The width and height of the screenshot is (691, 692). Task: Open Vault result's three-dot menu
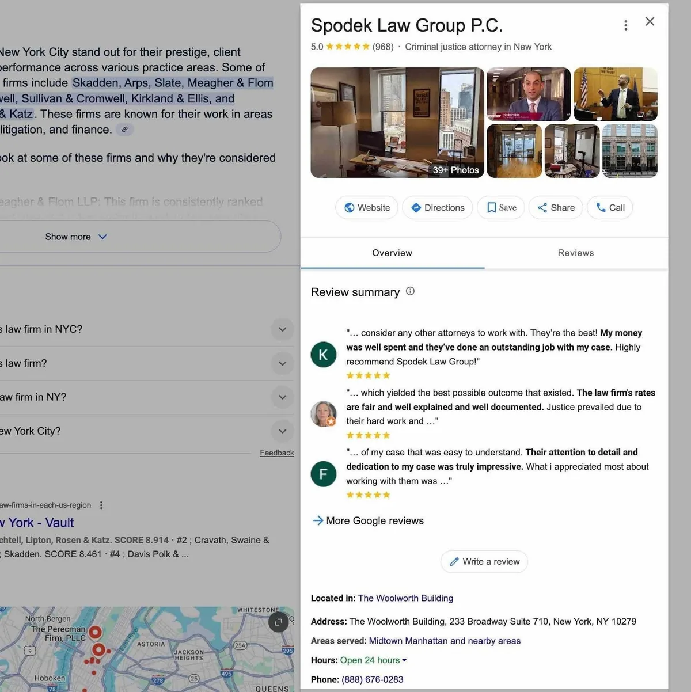tap(101, 505)
